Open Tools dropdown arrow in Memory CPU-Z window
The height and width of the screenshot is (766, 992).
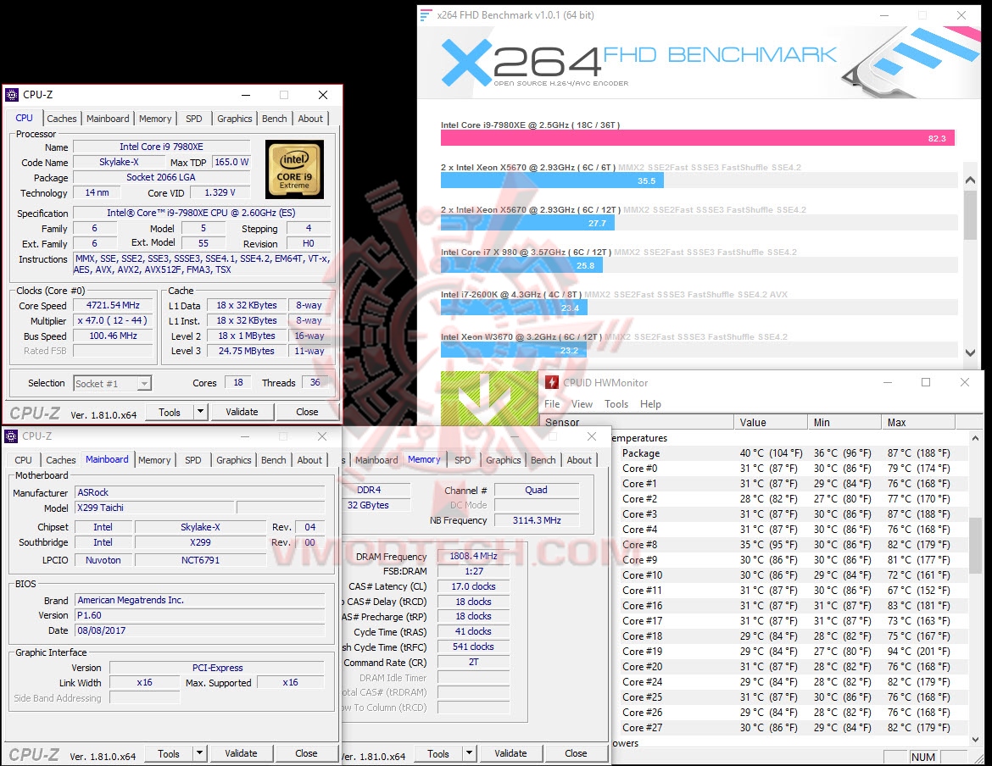click(x=469, y=752)
